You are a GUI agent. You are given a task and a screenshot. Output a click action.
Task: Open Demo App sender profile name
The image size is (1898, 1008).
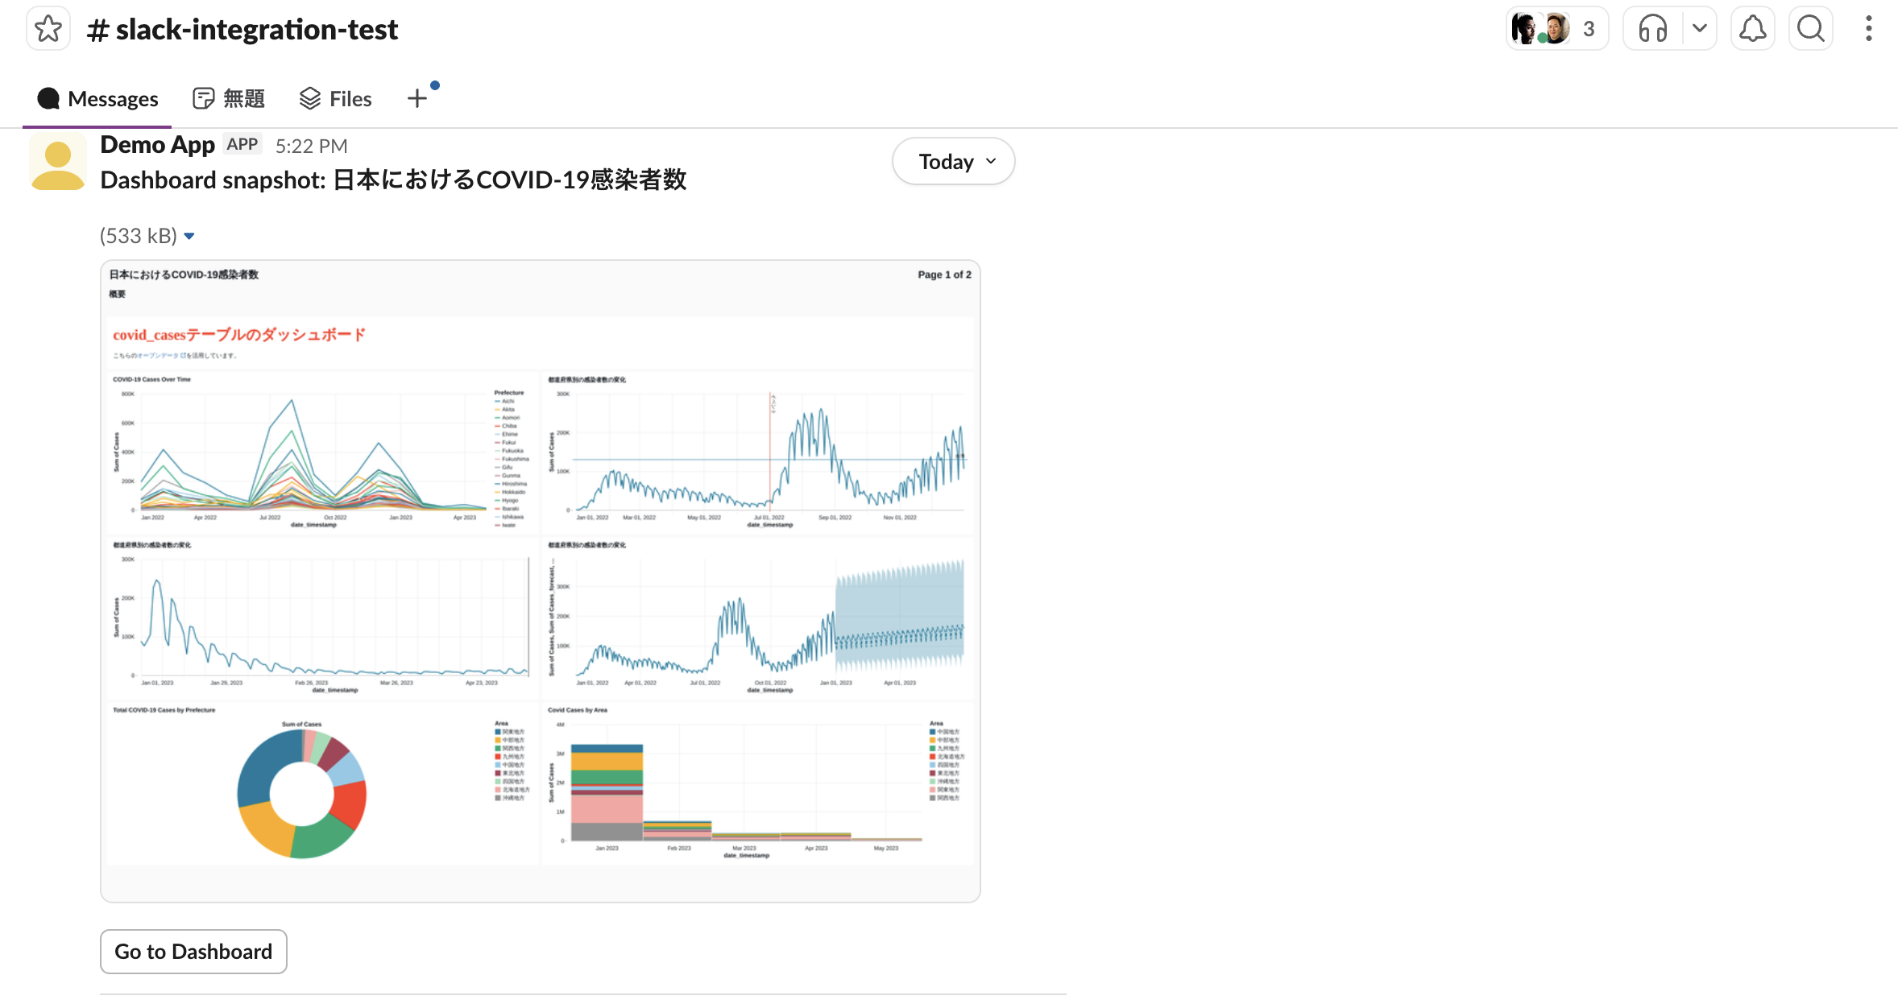[x=157, y=145]
